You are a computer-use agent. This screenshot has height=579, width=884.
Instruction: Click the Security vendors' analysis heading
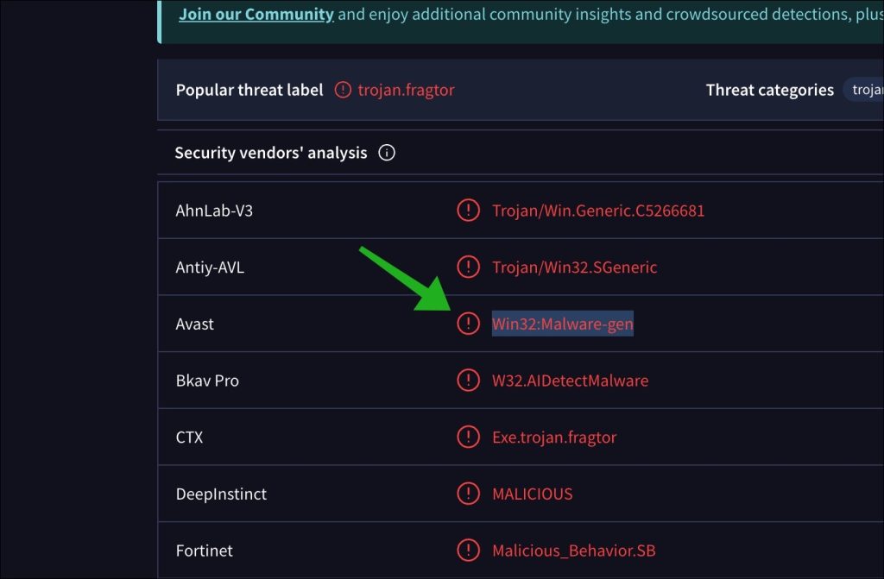pyautogui.click(x=271, y=153)
